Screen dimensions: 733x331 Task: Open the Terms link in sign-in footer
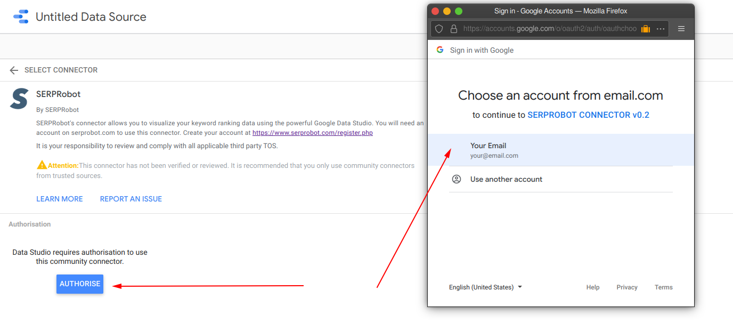click(x=664, y=287)
